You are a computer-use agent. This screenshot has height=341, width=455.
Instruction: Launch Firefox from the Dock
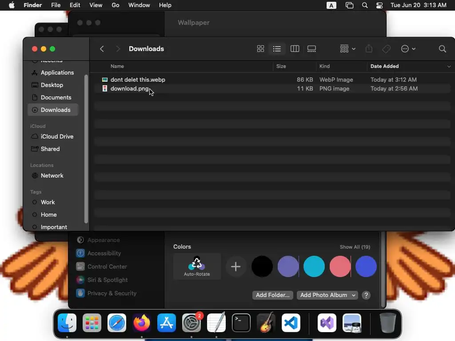pos(142,323)
